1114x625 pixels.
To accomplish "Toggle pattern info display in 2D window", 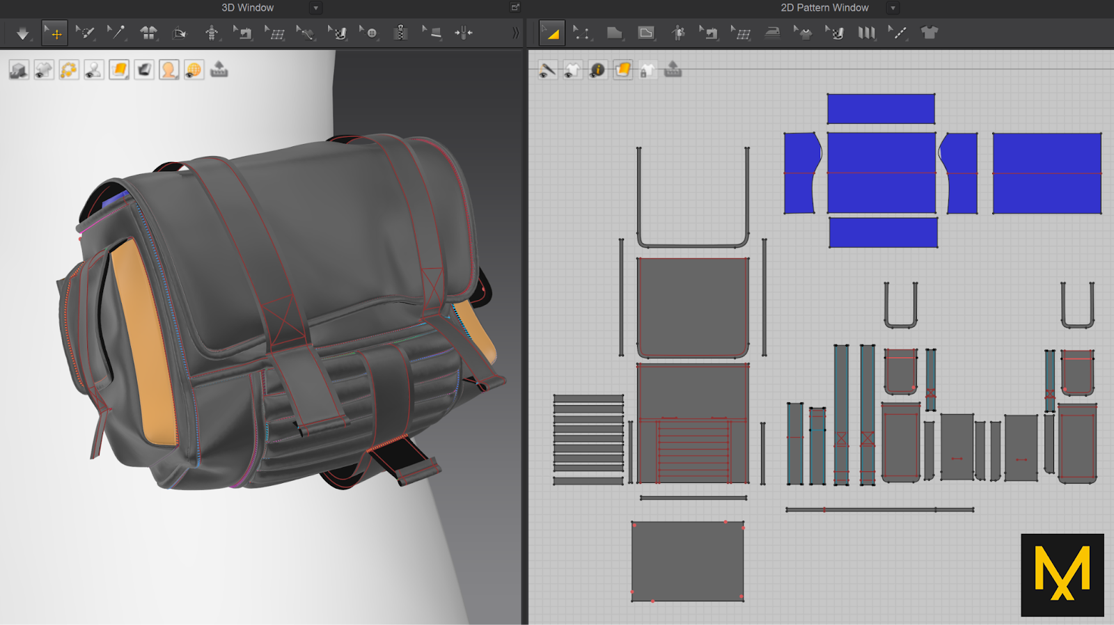I will [597, 70].
